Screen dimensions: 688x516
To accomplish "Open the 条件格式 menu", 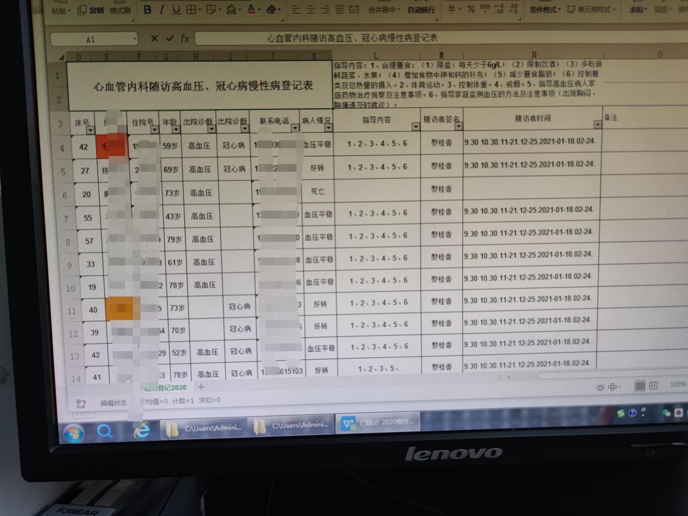I will click(x=544, y=10).
